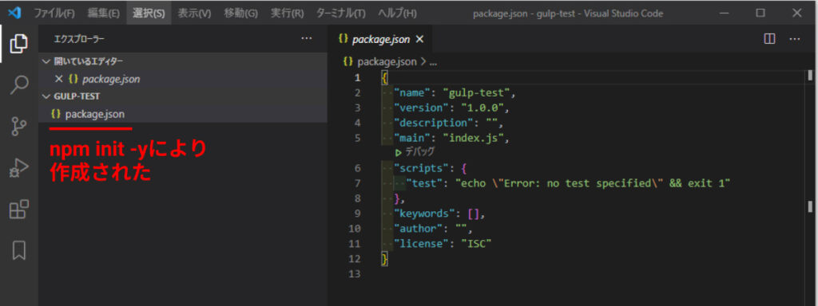This screenshot has width=818, height=306.
Task: Click the "index.js" main value
Action: click(473, 139)
